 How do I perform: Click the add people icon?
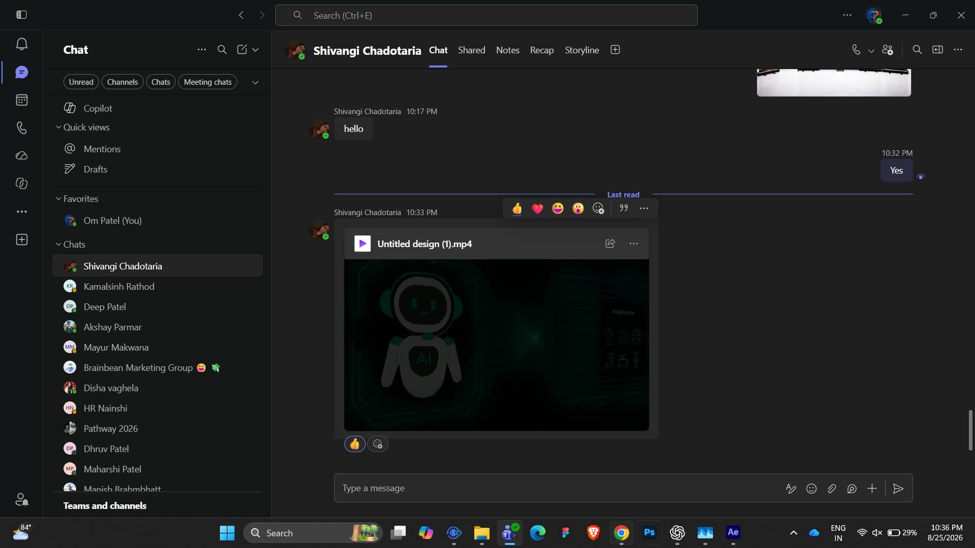[x=887, y=50]
